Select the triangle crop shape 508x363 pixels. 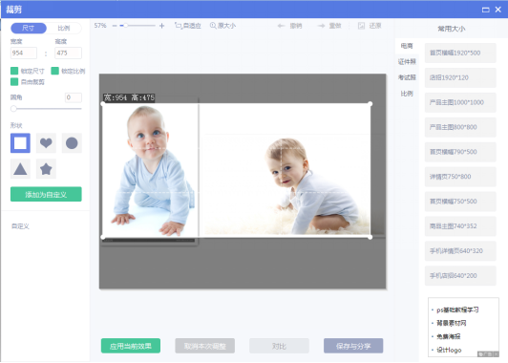tap(20, 169)
